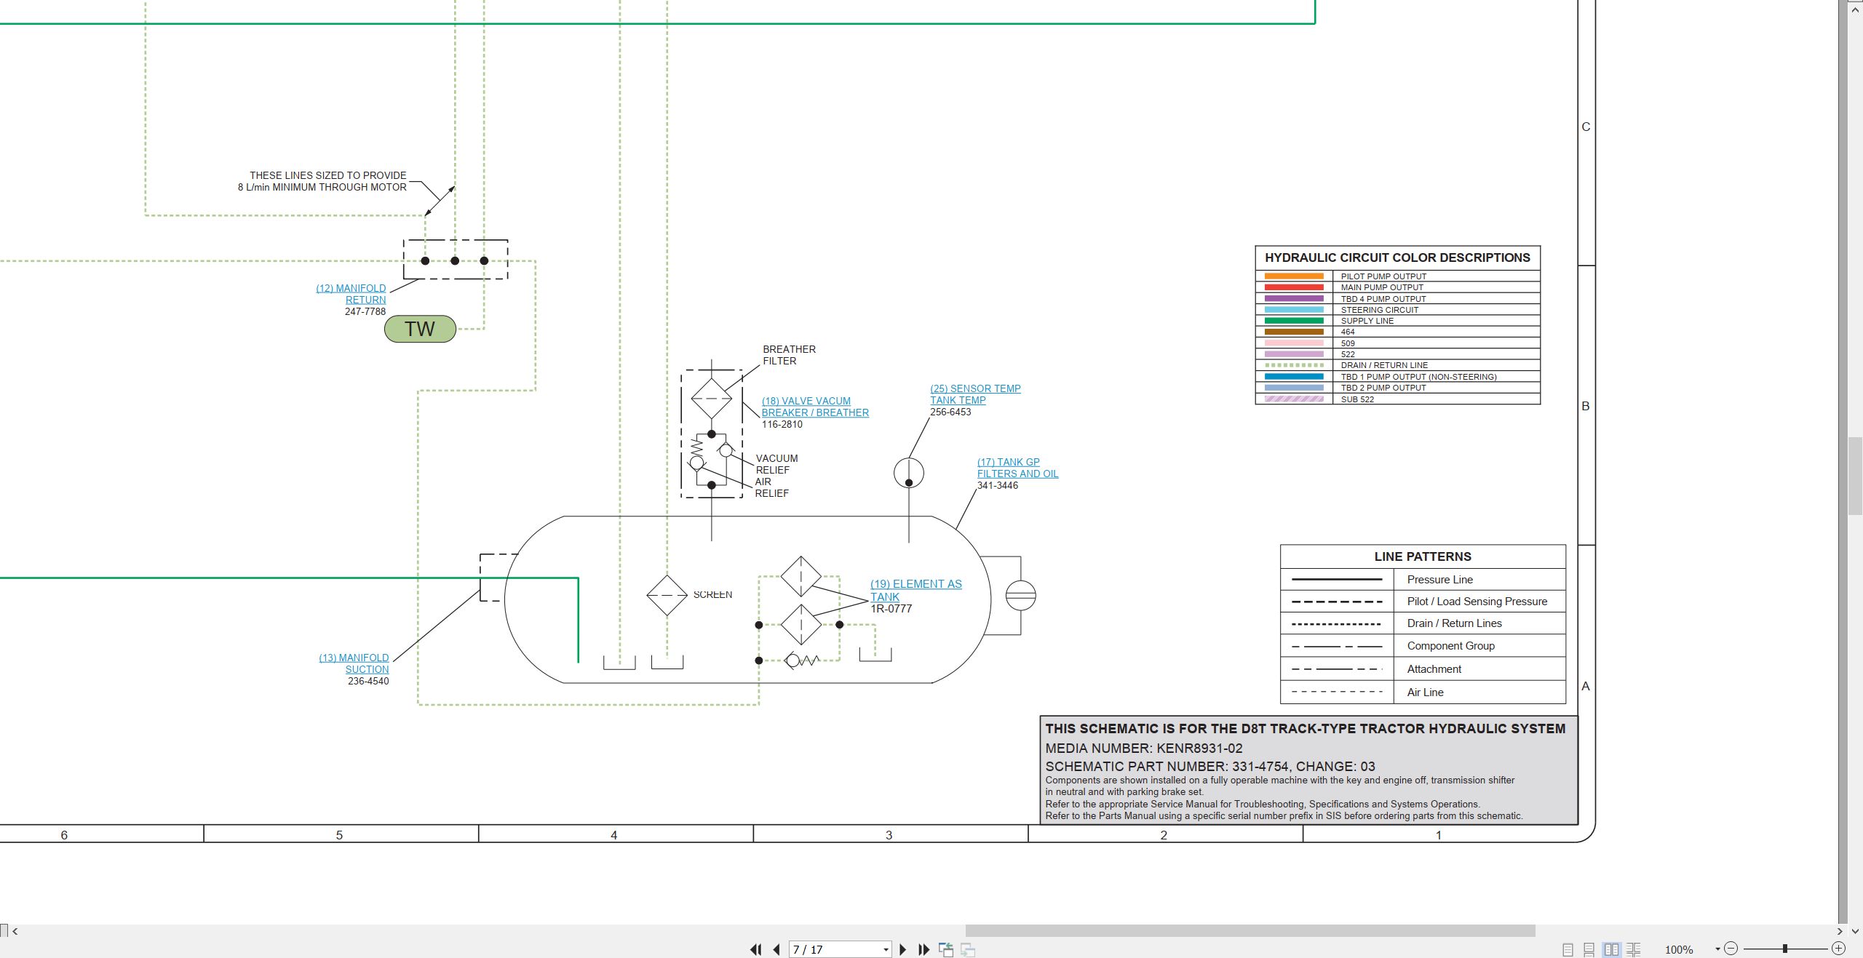Select single page view layout
The height and width of the screenshot is (958, 1863).
coord(1568,949)
